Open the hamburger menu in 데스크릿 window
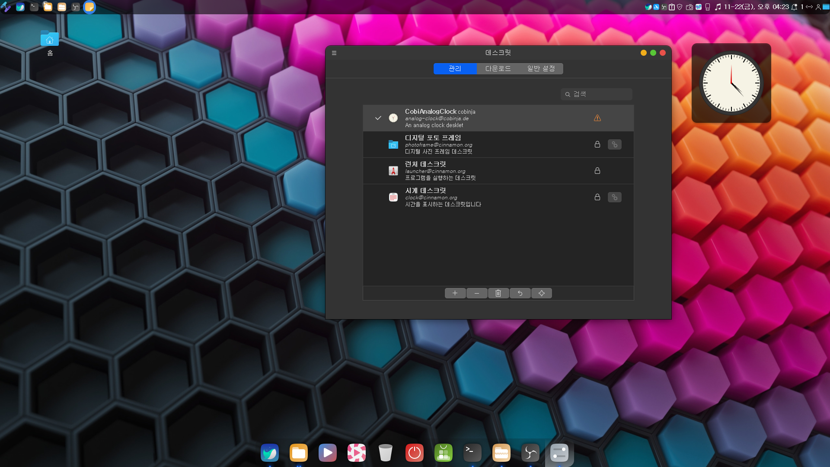 click(334, 53)
